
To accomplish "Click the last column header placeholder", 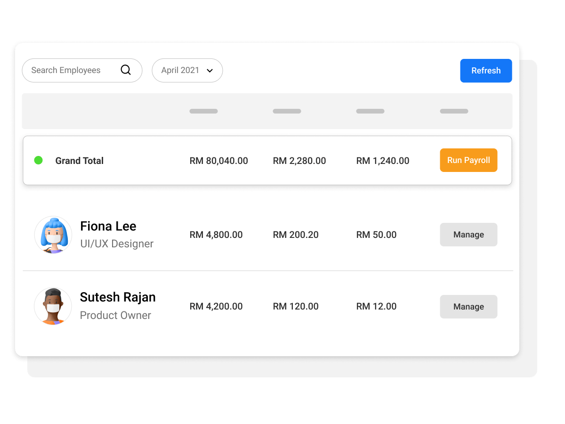I will click(454, 111).
